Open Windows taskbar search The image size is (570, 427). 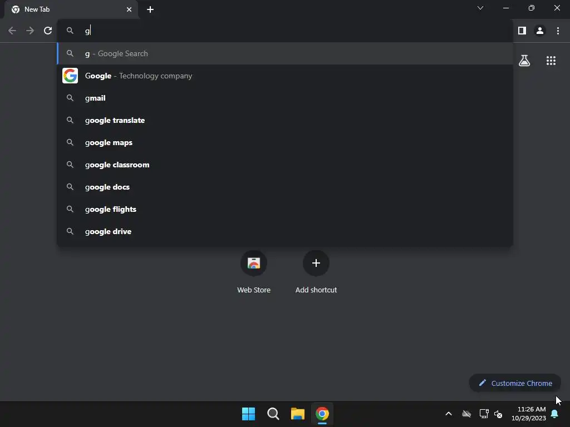pyautogui.click(x=273, y=414)
